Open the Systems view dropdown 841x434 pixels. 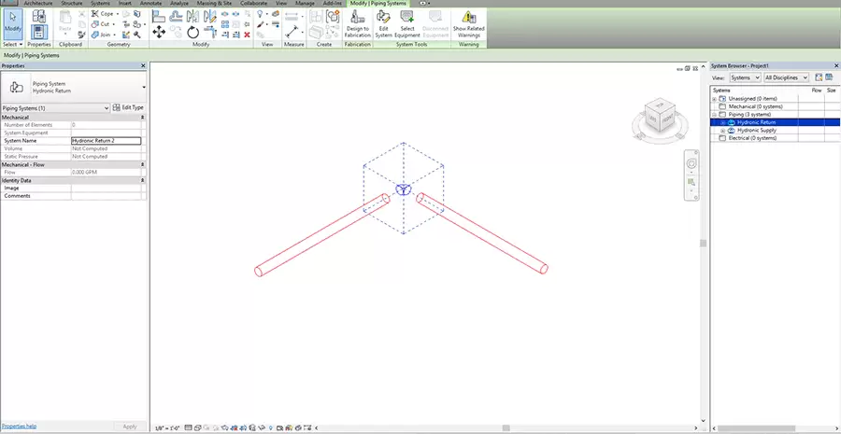pyautogui.click(x=746, y=77)
